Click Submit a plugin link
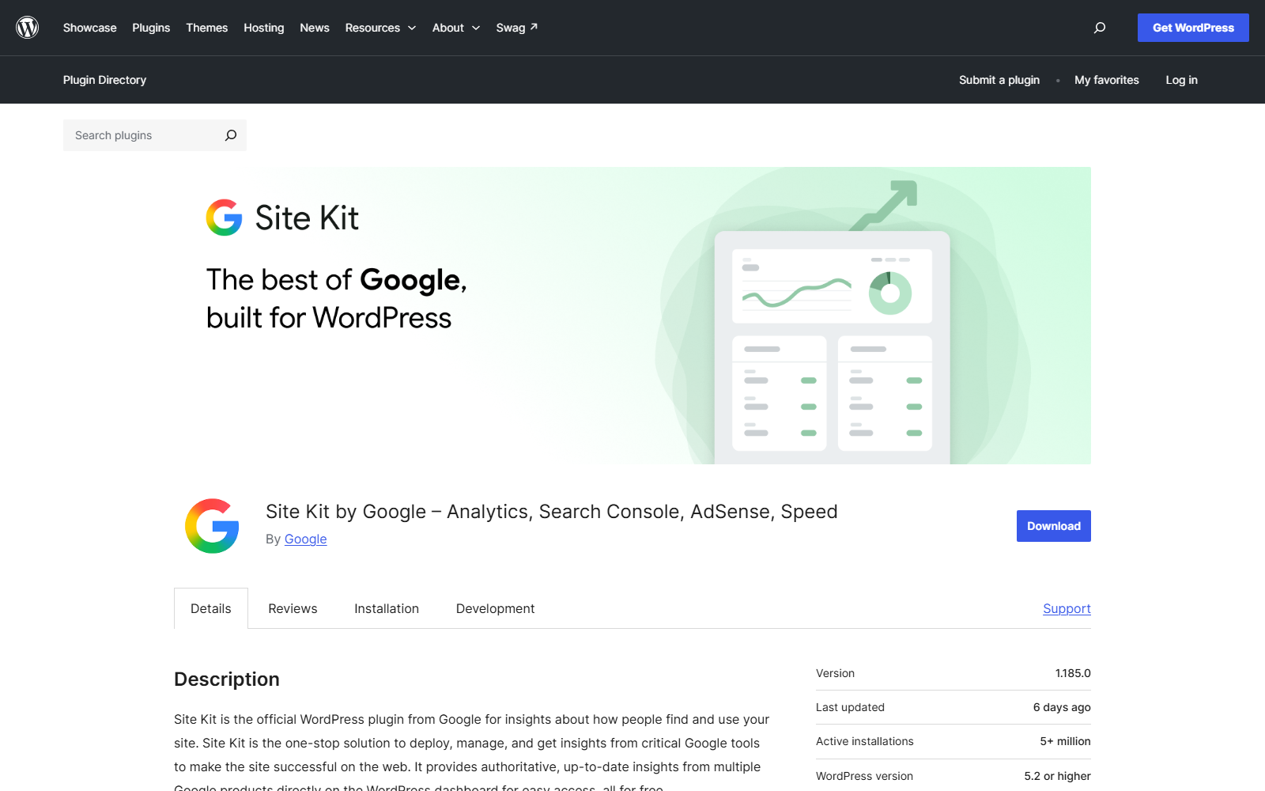This screenshot has width=1265, height=791. [x=999, y=80]
